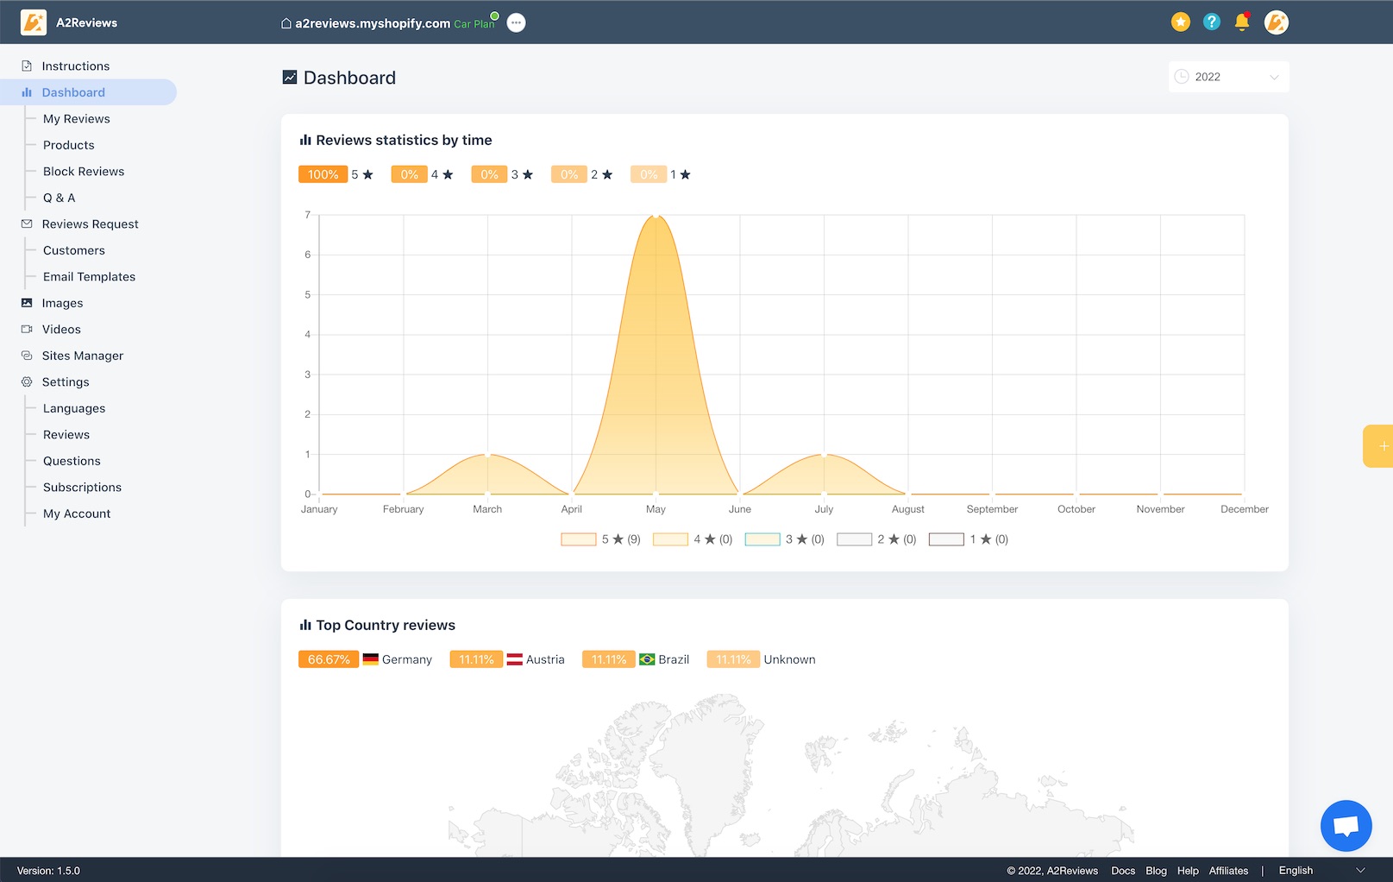Screen dimensions: 1393x882
Task: Open the Docs footer link
Action: pos(1123,871)
